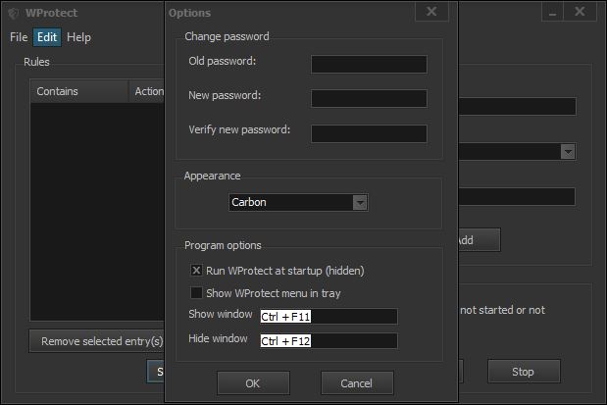Image resolution: width=607 pixels, height=405 pixels.
Task: Click the Program options group label
Action: point(223,245)
